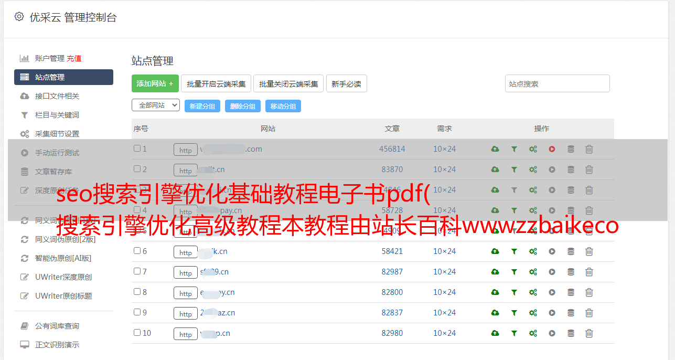This screenshot has width=675, height=360.
Task: Click play icon in row 9
Action: tap(552, 313)
